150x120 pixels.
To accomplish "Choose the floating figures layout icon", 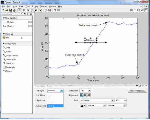I will click(142, 10).
